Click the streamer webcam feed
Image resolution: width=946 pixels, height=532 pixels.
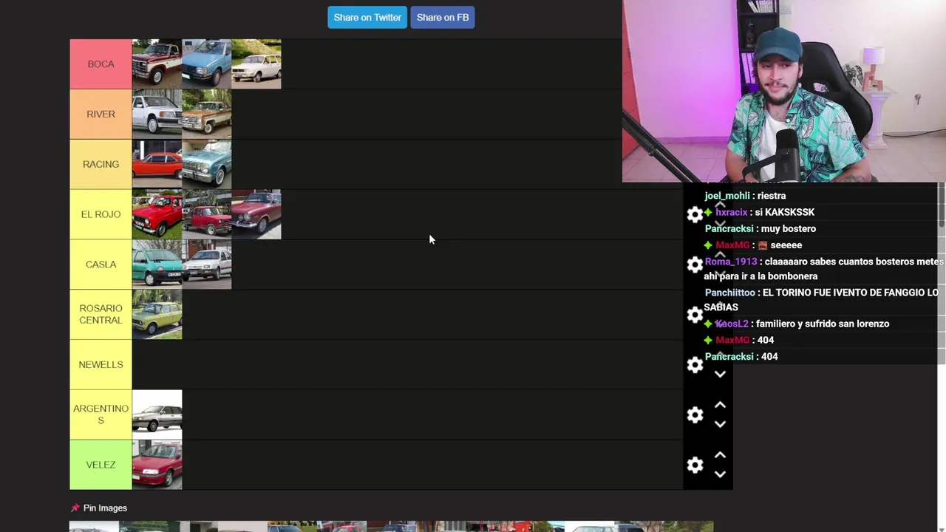[784, 91]
